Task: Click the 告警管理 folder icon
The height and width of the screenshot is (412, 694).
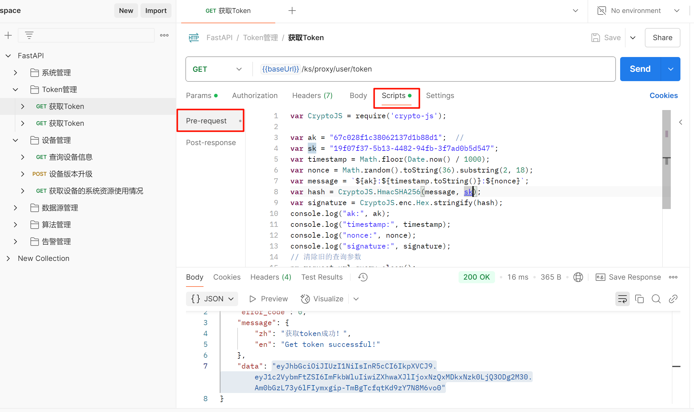Action: (x=35, y=242)
